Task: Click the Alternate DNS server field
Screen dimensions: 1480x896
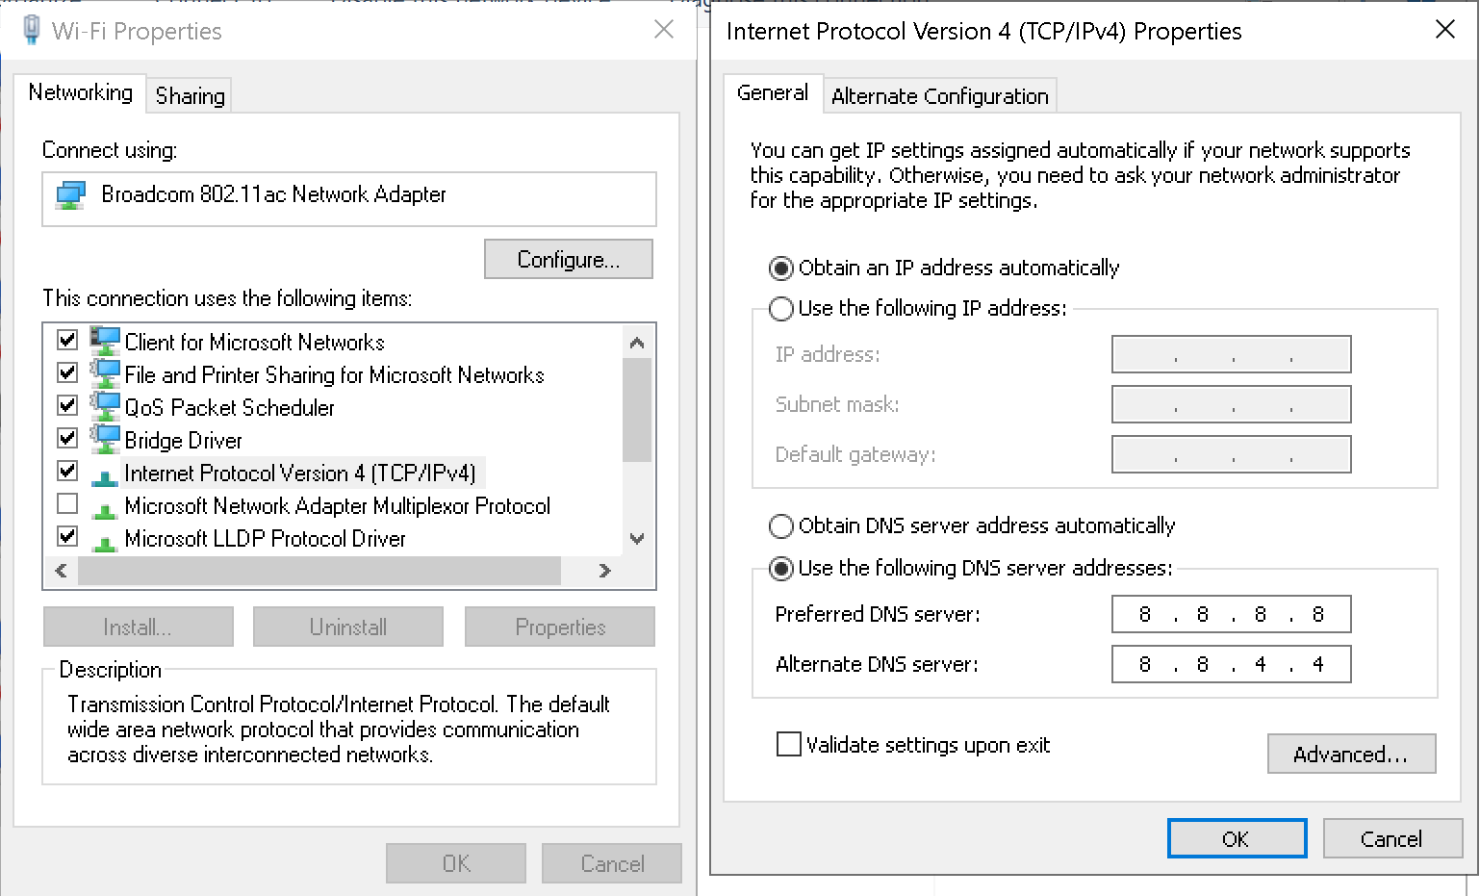Action: (1231, 663)
